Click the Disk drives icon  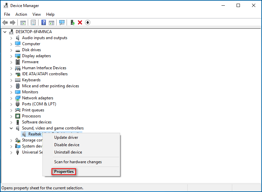pyautogui.click(x=18, y=50)
